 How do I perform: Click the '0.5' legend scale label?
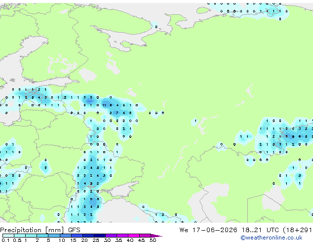17,240
